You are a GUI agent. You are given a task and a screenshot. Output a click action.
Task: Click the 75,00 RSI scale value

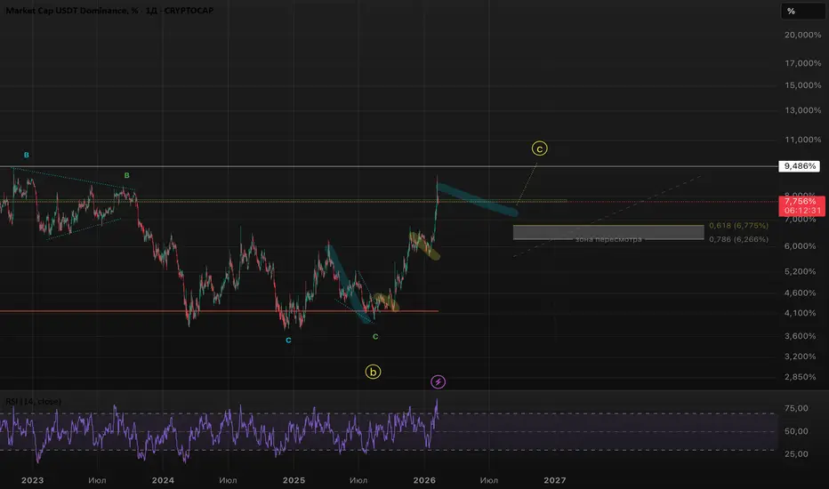(796, 408)
